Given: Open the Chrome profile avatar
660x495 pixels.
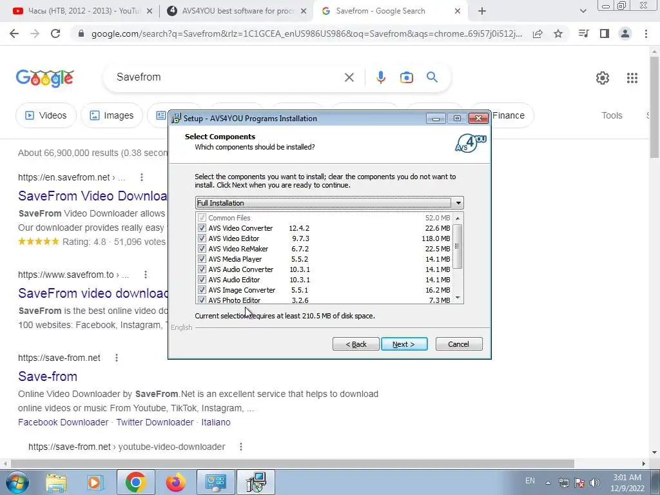Looking at the screenshot, I should point(625,34).
